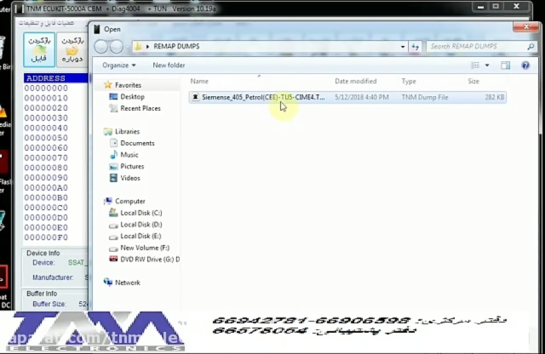The image size is (545, 354).
Task: Select the Network item in sidebar
Action: click(x=127, y=283)
